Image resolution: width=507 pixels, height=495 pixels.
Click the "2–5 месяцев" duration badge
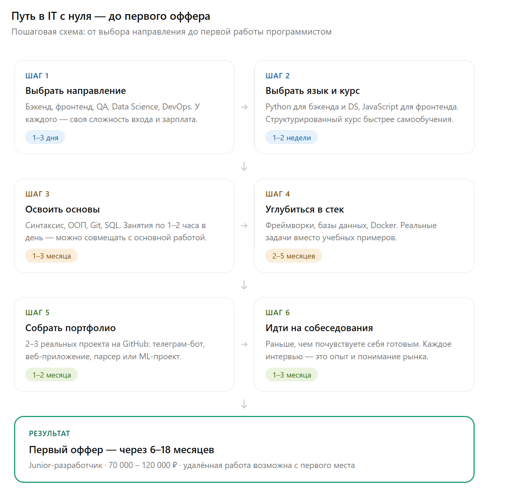293,256
